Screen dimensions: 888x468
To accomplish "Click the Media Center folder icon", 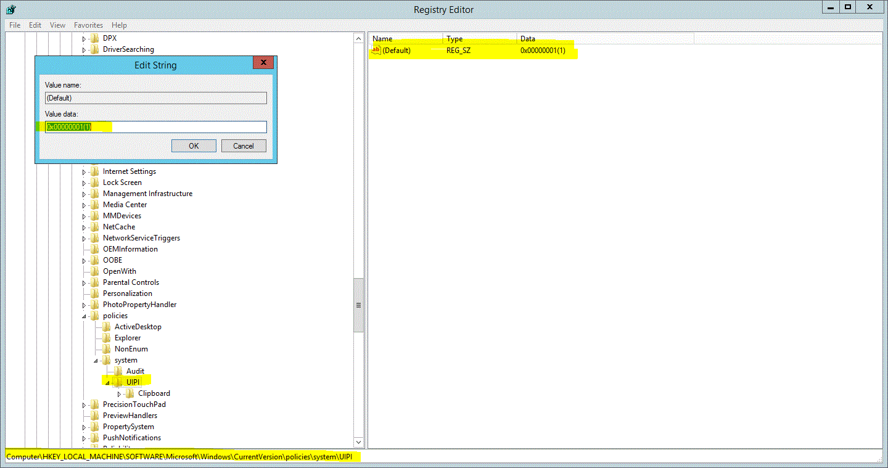I will point(94,205).
